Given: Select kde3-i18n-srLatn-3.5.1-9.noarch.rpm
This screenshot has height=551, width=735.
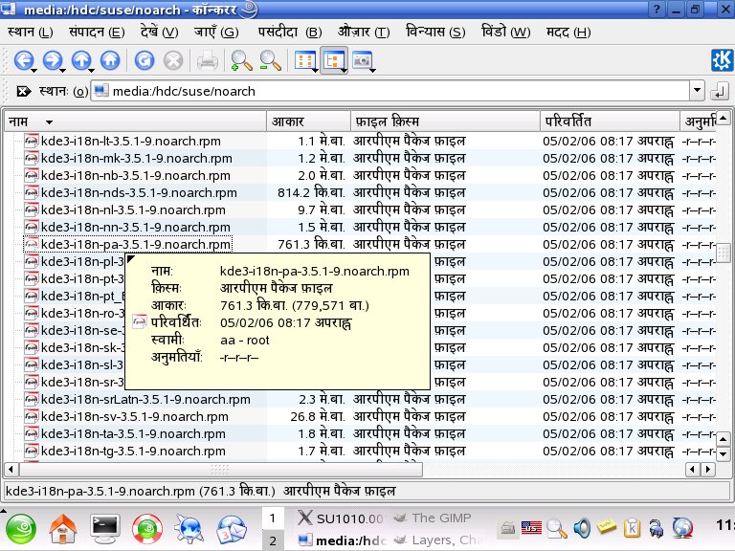Looking at the screenshot, I should tap(145, 399).
